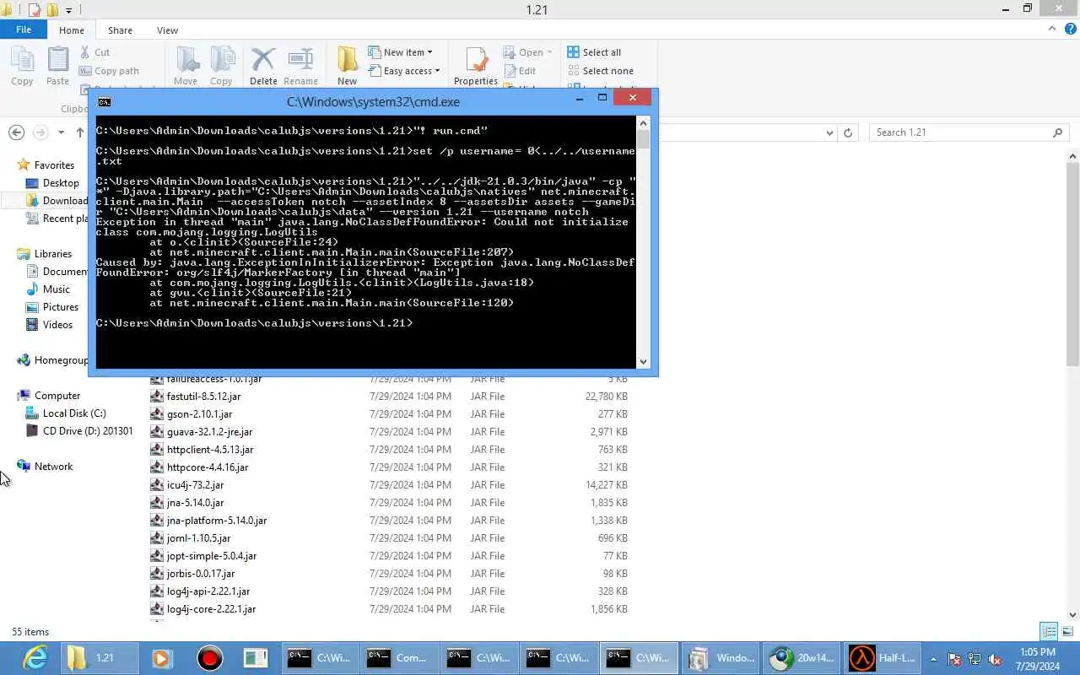This screenshot has width=1080, height=675.
Task: Click the Up one level arrow
Action: (80, 132)
